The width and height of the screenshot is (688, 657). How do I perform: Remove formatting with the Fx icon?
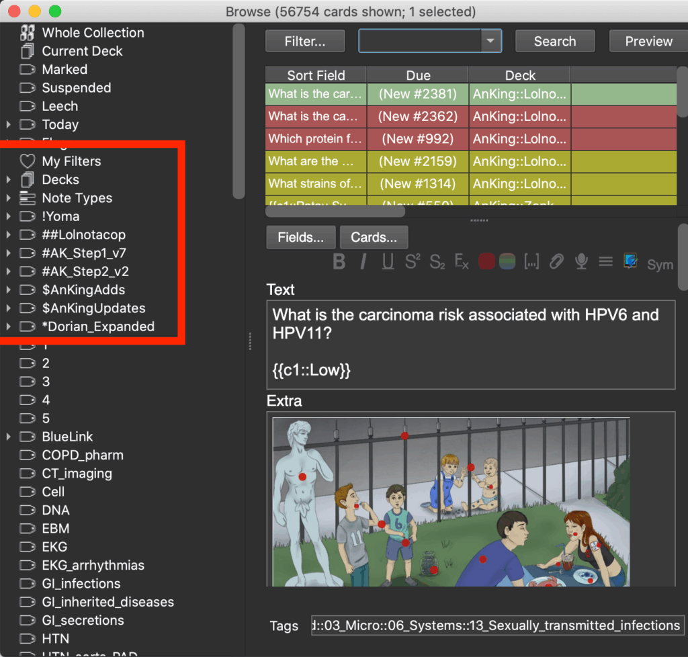click(461, 262)
